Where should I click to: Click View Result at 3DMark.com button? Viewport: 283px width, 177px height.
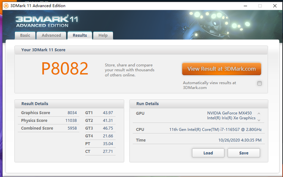221,69
